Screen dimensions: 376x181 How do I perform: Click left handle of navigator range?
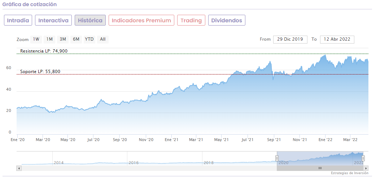[x=277, y=158]
